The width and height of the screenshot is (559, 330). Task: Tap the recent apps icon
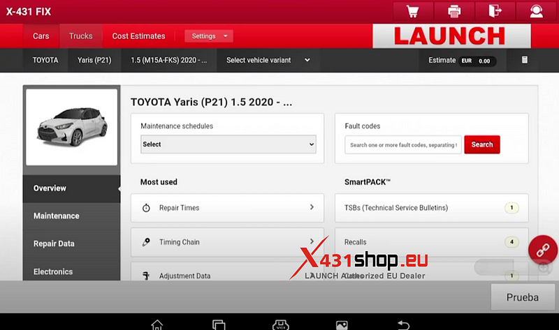coord(219,324)
